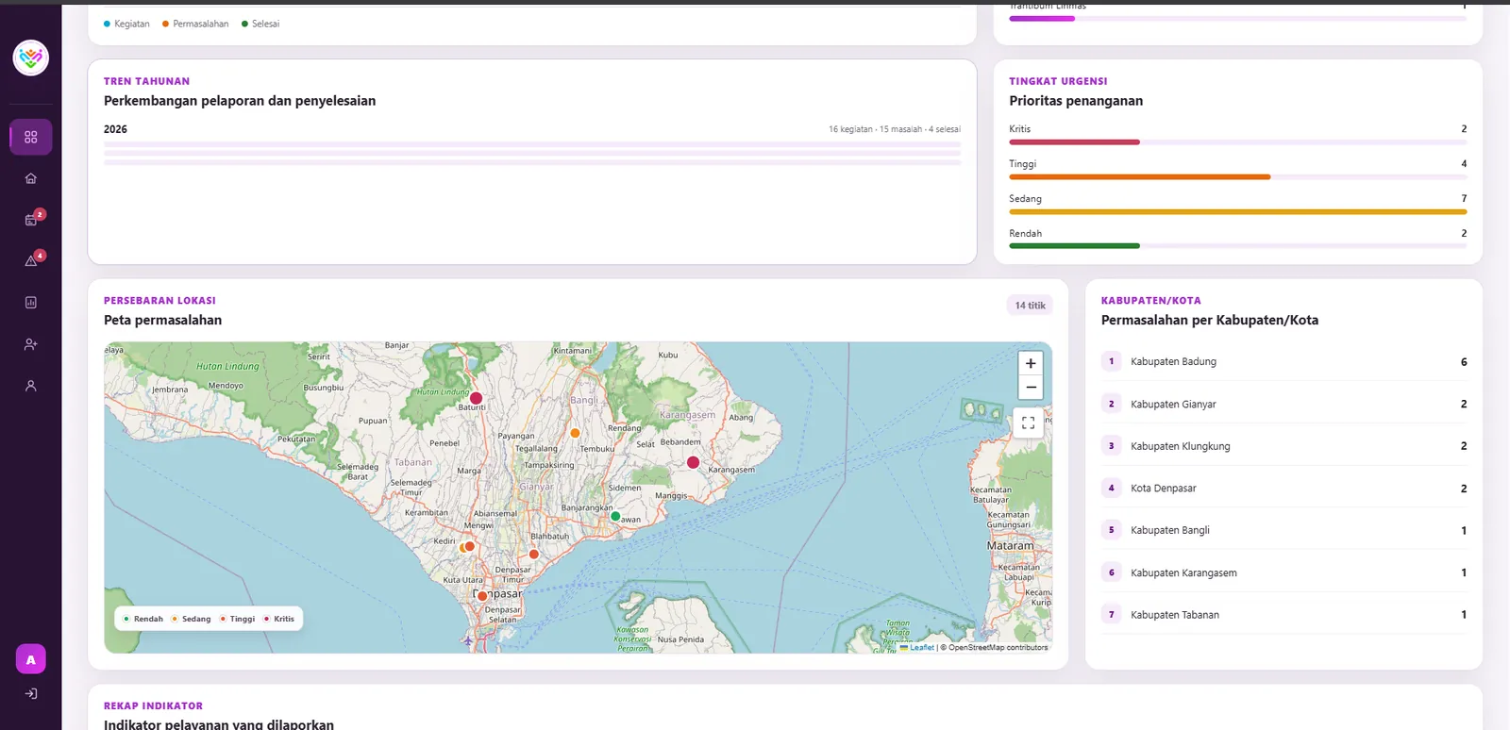This screenshot has width=1510, height=730.
Task: Select the Kabupaten Karangasem row
Action: tap(1283, 572)
